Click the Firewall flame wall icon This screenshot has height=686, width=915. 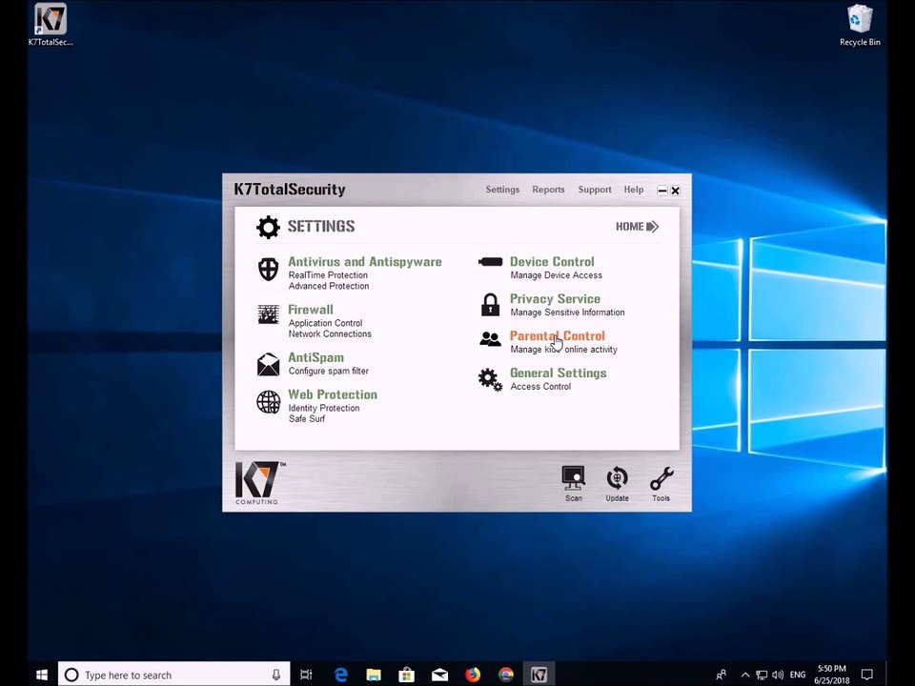[268, 313]
